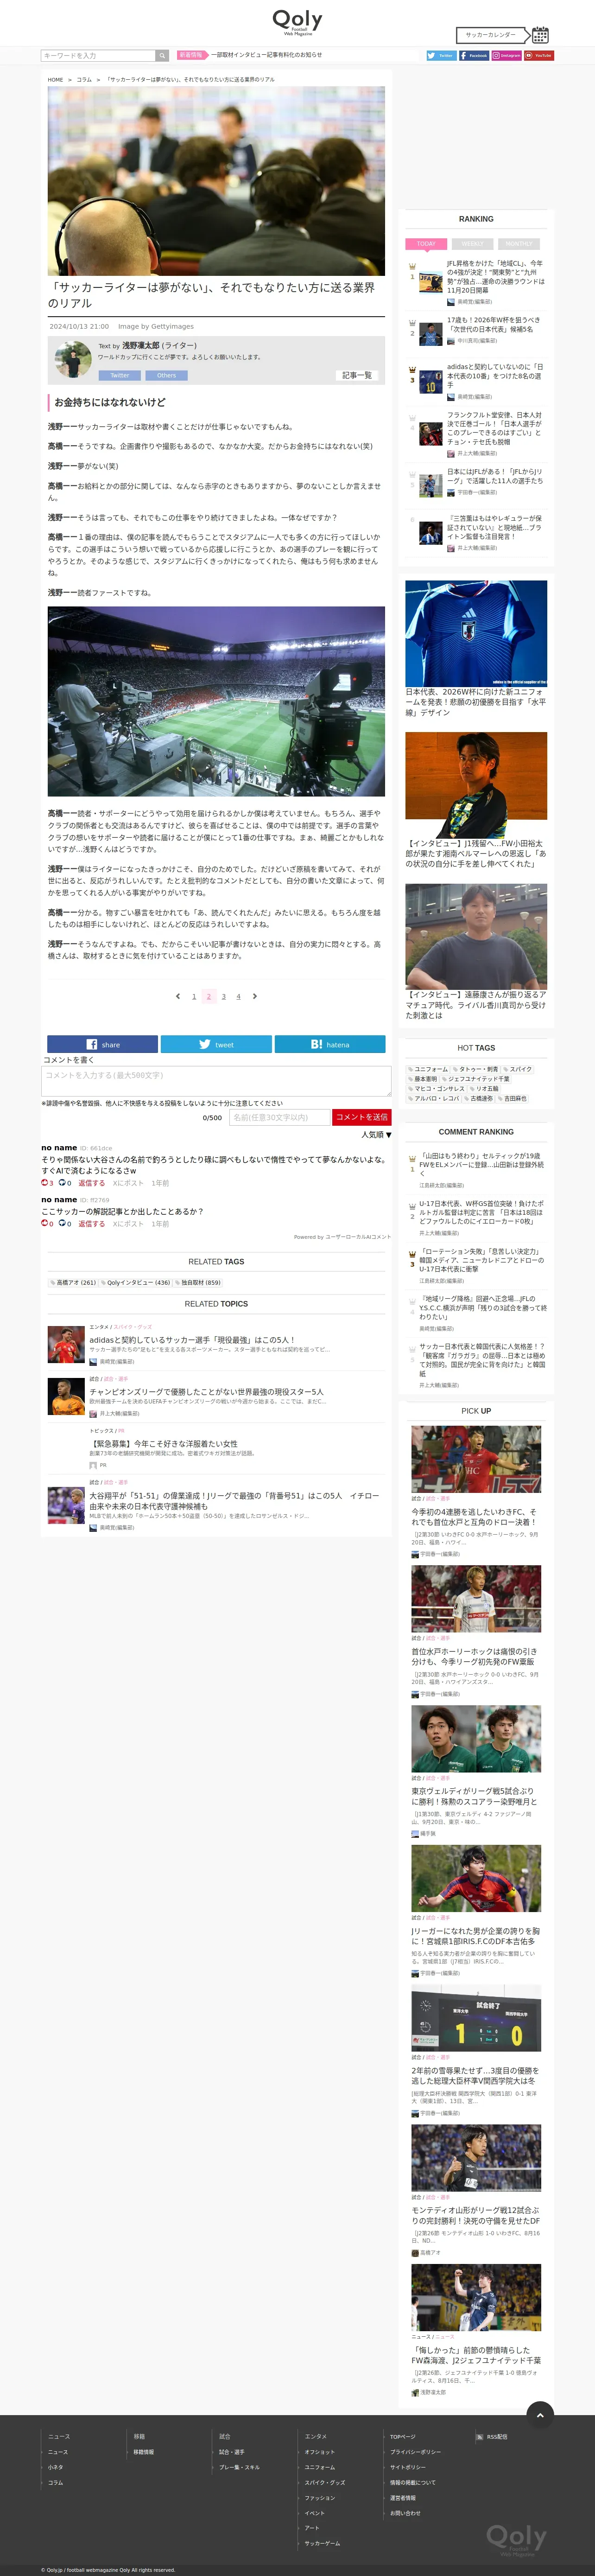Click the magnifier search icon button
Screen dimensions: 595x2576
162,56
